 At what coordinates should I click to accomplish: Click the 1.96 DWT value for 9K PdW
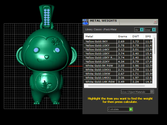[136, 66]
